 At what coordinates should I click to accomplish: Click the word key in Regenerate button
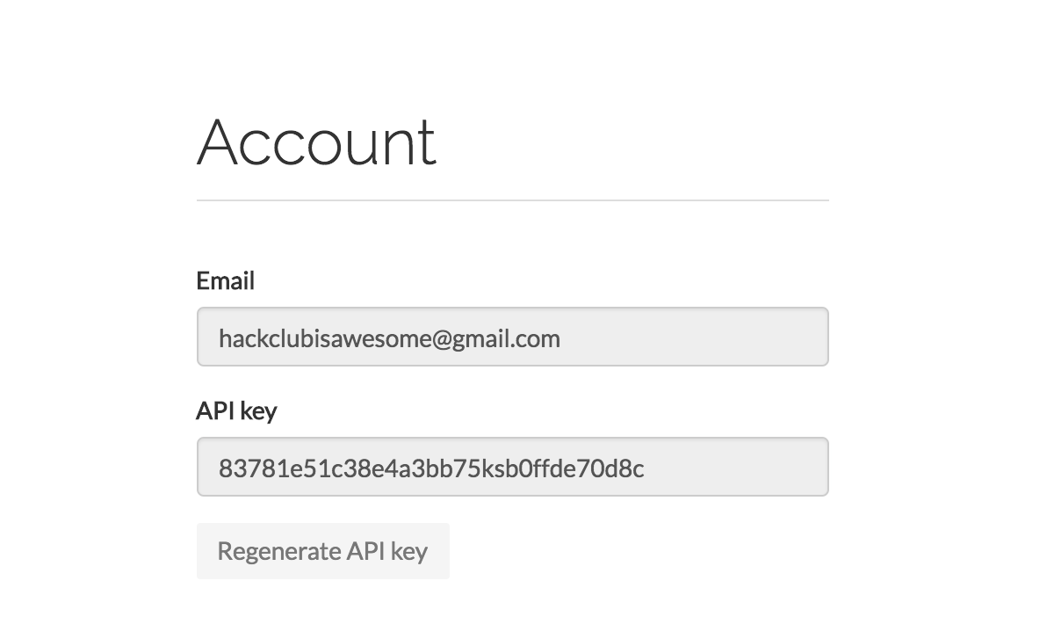(x=408, y=552)
